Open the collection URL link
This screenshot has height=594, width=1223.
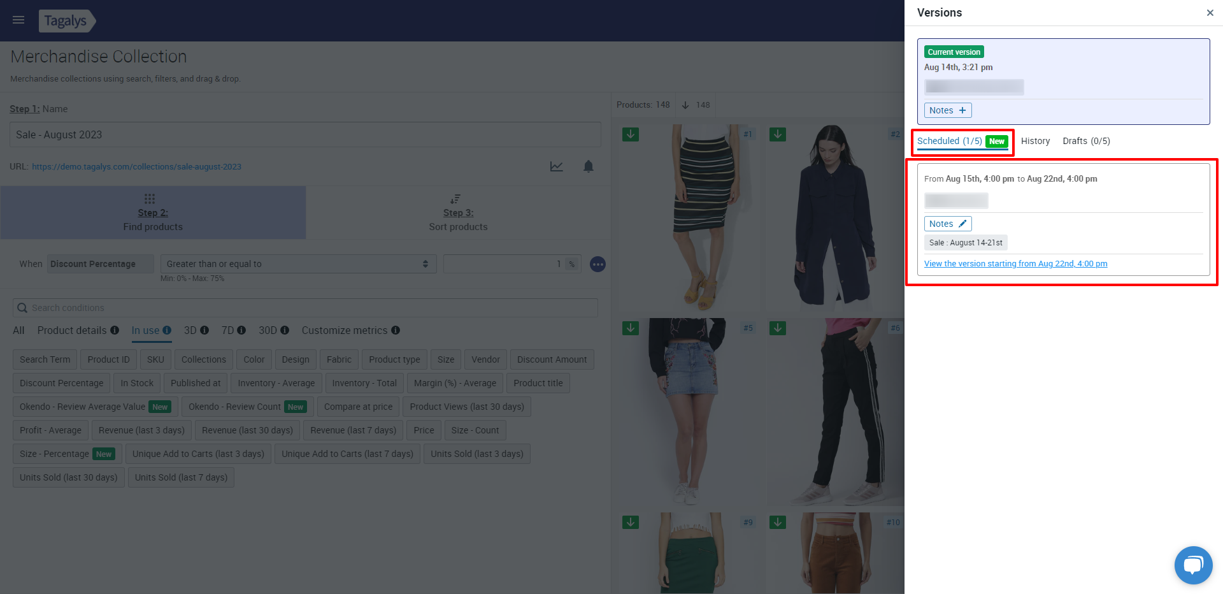click(x=136, y=167)
